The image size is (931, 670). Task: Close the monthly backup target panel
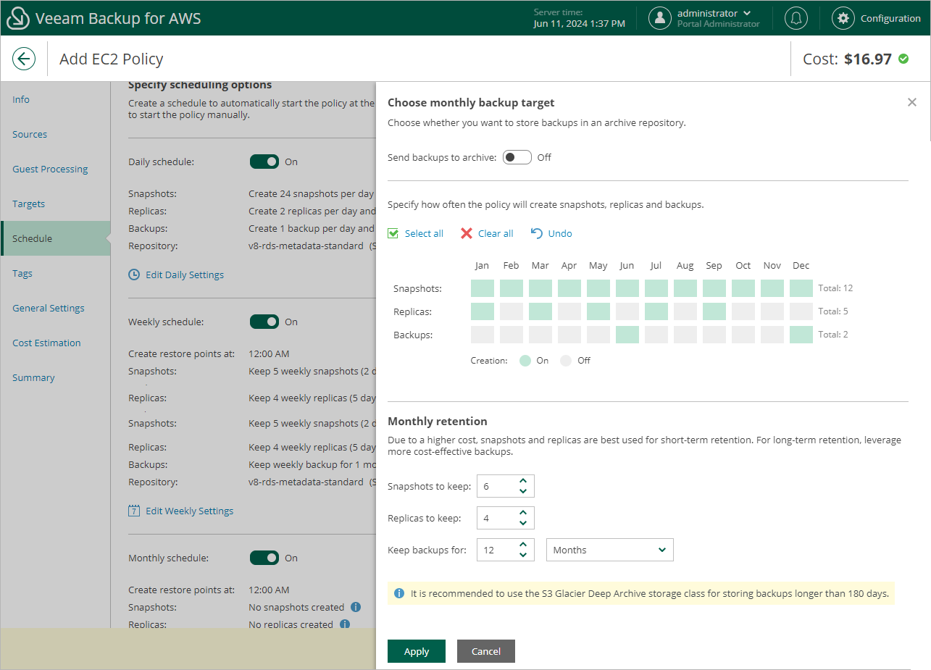click(911, 103)
